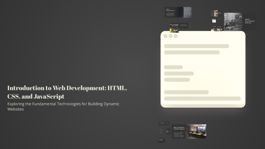265x149 pixels.
Task: Open the computer lab photo on Slide 1
Action: tap(196, 131)
